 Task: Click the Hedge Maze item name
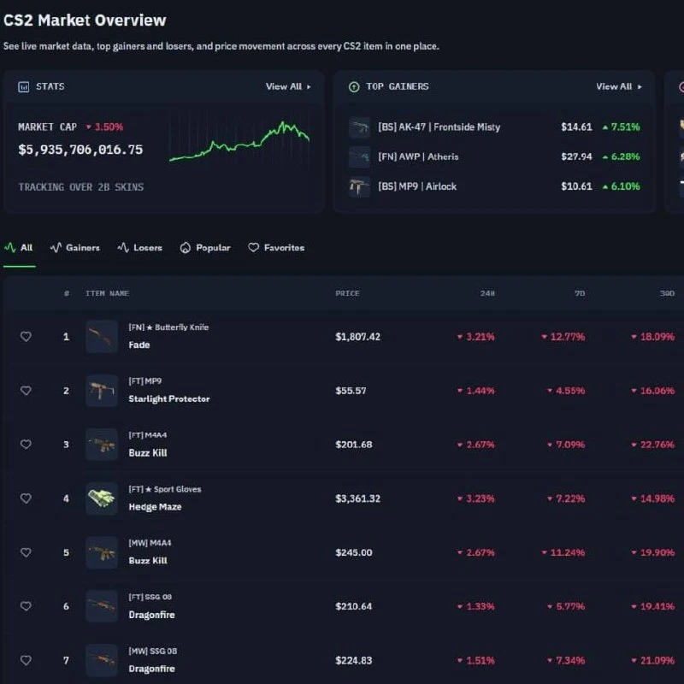155,507
